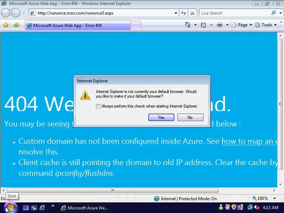Expand the quick launch overflow chevron
Image resolution: width=284 pixels, height=213 pixels.
[x=53, y=206]
